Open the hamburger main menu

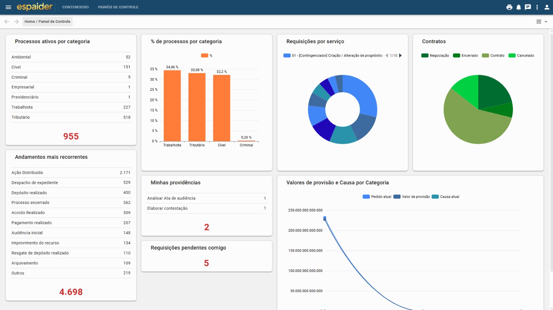[x=8, y=7]
